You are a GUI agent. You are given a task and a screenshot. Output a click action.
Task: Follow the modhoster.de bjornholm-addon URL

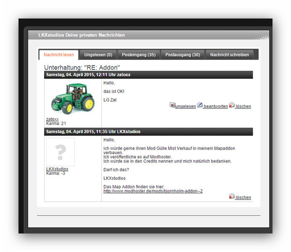(153, 191)
